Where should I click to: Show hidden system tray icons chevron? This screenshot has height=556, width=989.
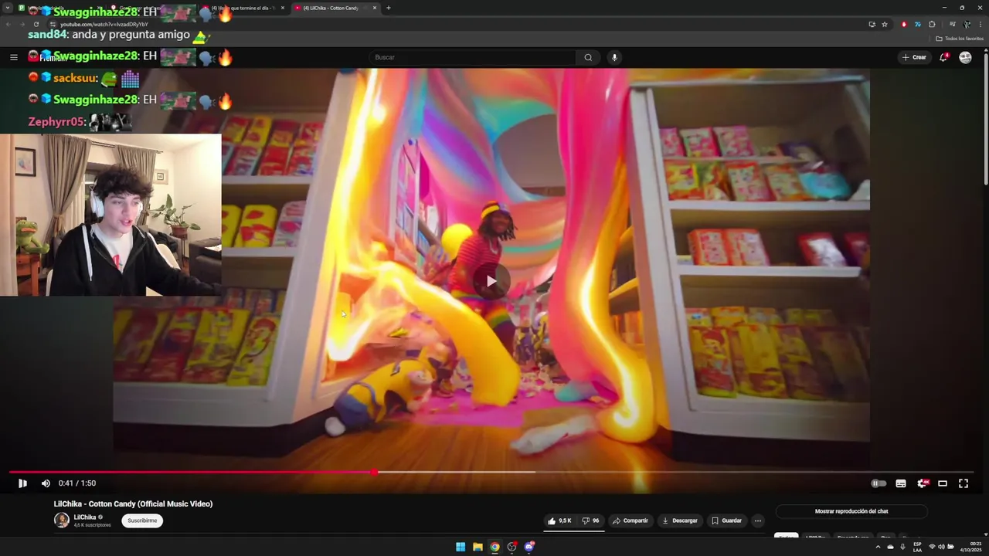pyautogui.click(x=878, y=547)
